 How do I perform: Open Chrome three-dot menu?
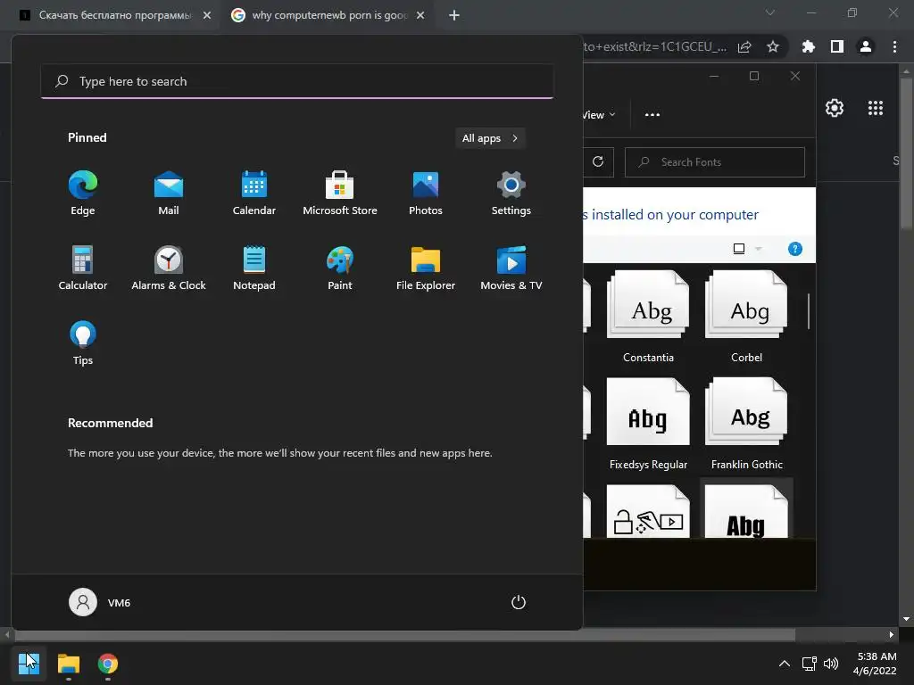[894, 46]
